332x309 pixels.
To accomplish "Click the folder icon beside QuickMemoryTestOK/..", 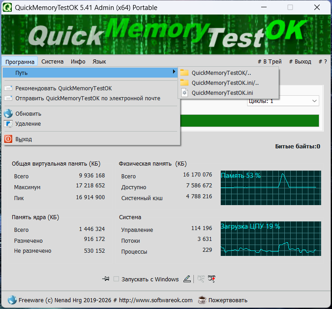I will pos(184,73).
